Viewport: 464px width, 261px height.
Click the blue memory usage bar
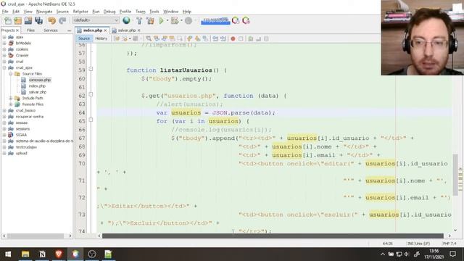pyautogui.click(x=215, y=21)
